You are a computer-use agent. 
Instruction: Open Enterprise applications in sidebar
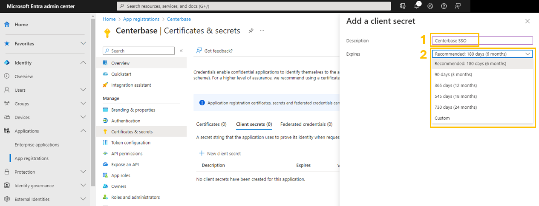37,145
